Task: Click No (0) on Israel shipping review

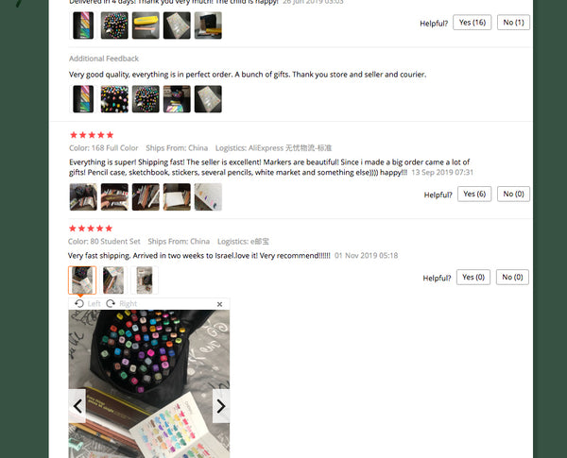Action: (x=512, y=278)
